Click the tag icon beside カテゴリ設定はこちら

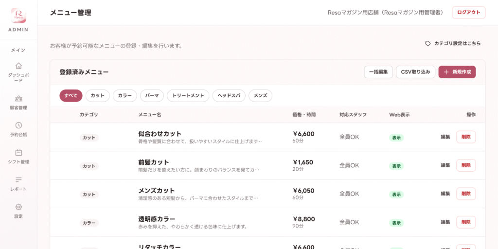click(x=428, y=43)
